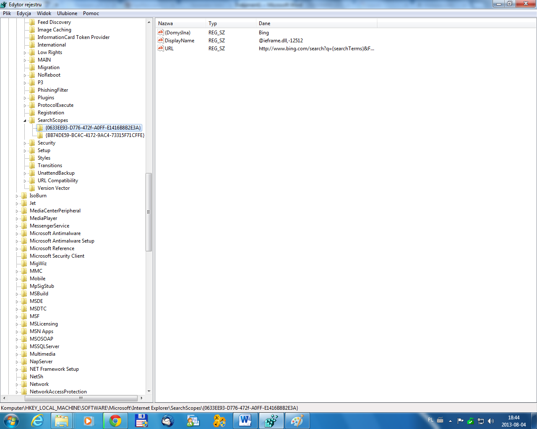Viewport: 537px width, 429px height.
Task: Expand the NoReboot key
Action: pyautogui.click(x=25, y=75)
